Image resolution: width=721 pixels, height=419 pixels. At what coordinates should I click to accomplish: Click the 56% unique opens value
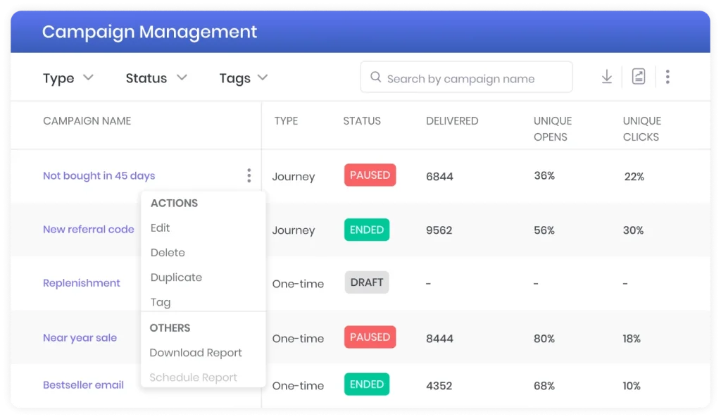click(x=544, y=230)
